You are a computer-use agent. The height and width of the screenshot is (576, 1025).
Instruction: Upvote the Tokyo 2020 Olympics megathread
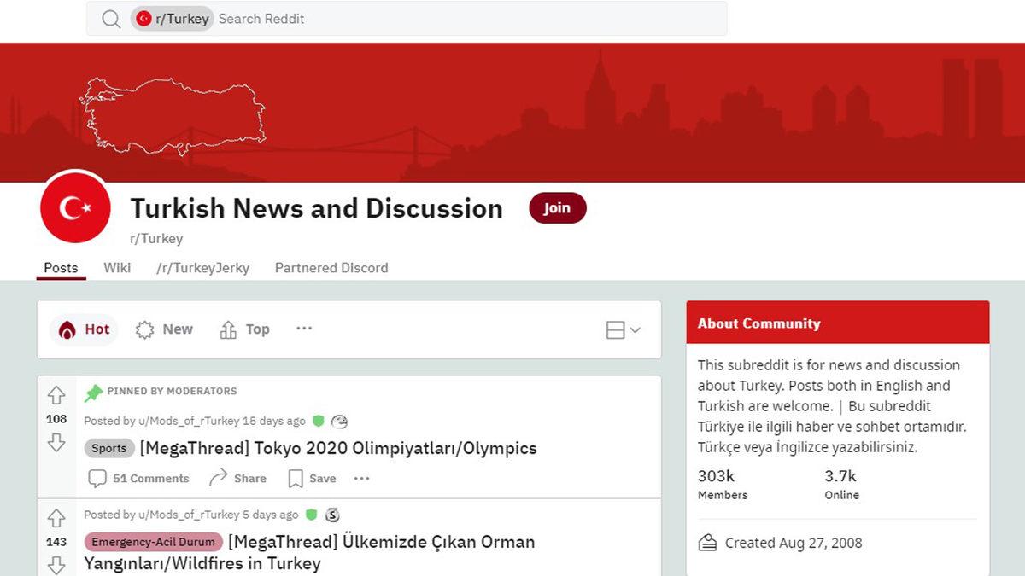(x=56, y=395)
